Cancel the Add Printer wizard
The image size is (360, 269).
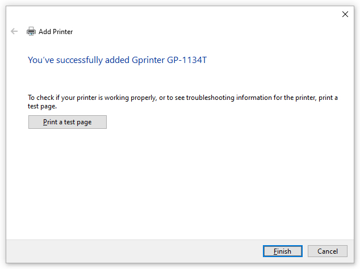(x=328, y=251)
